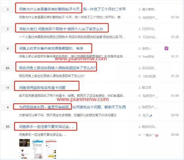
Task: Click reply count 55
Action: (8, 127)
